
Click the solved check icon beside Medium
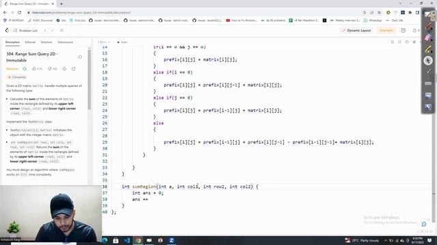[x=25, y=69]
